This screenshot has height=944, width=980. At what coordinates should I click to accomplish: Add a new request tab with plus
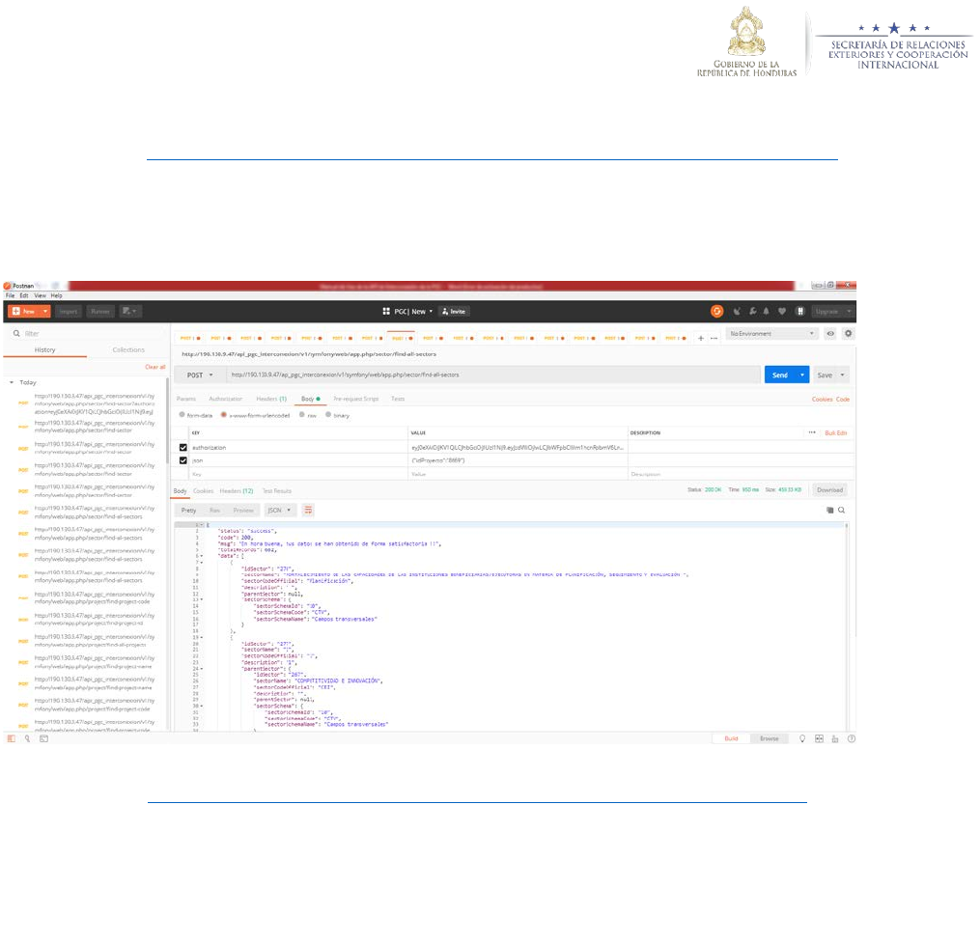pos(701,338)
